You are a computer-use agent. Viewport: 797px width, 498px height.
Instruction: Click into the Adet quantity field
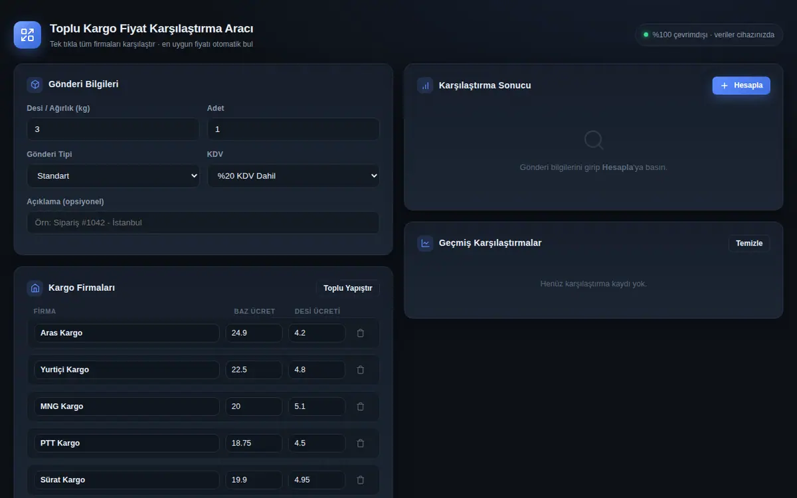click(294, 129)
